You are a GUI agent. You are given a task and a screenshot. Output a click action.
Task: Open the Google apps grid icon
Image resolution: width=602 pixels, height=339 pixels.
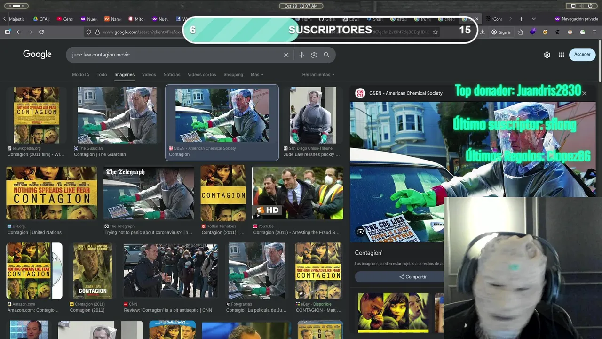tap(562, 55)
